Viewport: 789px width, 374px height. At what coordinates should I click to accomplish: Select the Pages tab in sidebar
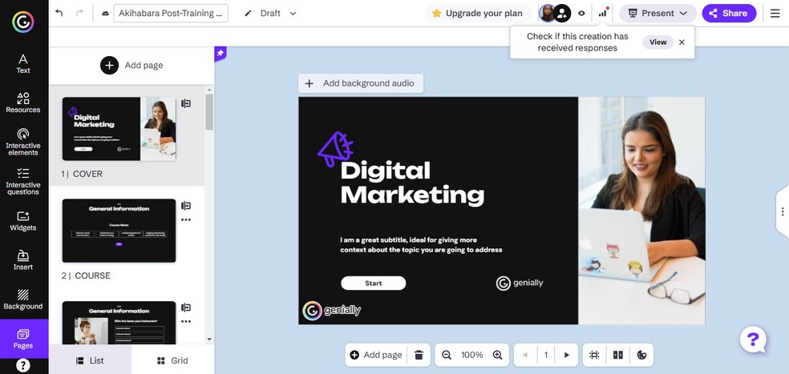tap(23, 339)
